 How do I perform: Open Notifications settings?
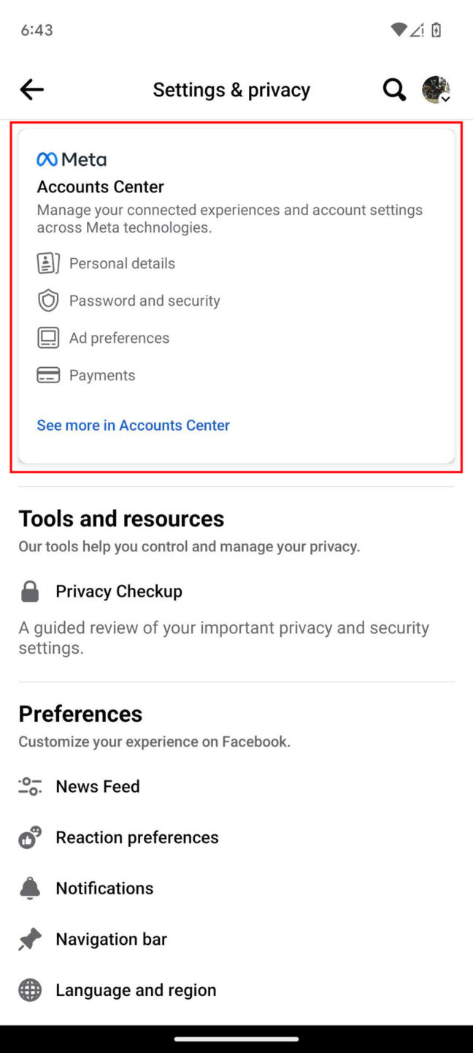tap(104, 888)
